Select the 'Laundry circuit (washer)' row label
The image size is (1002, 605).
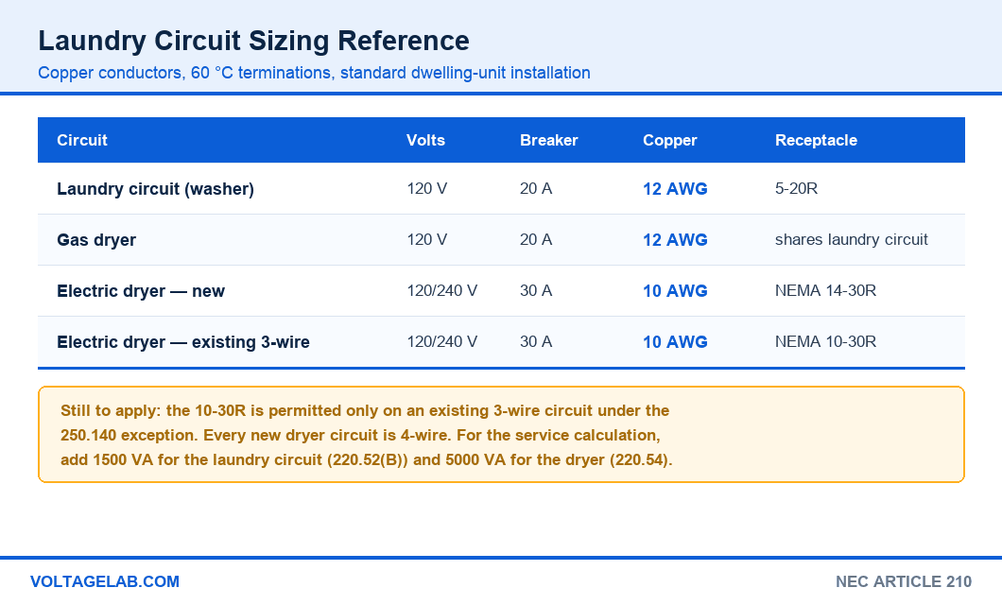(x=155, y=189)
